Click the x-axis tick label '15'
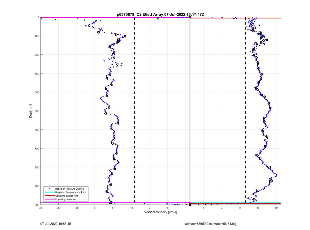This screenshot has width=310, height=230. point(258,208)
